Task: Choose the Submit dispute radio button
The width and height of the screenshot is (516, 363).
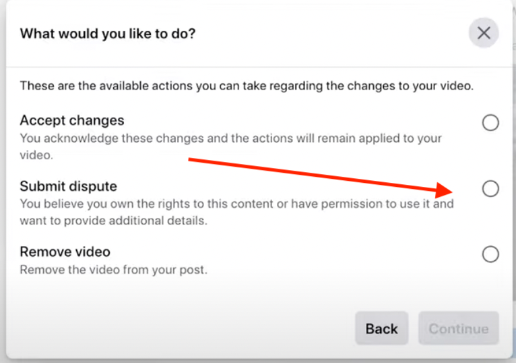Action: (x=490, y=189)
